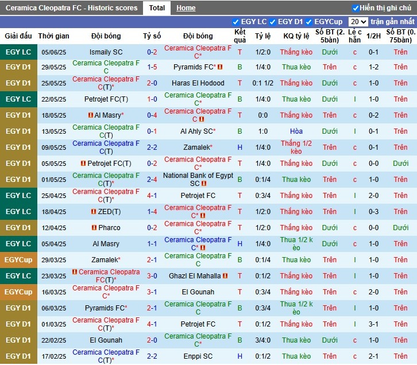Click 'Hòa' result in the Al Ahly SC row
Viewport: 417px width, 365px height.
pos(296,131)
